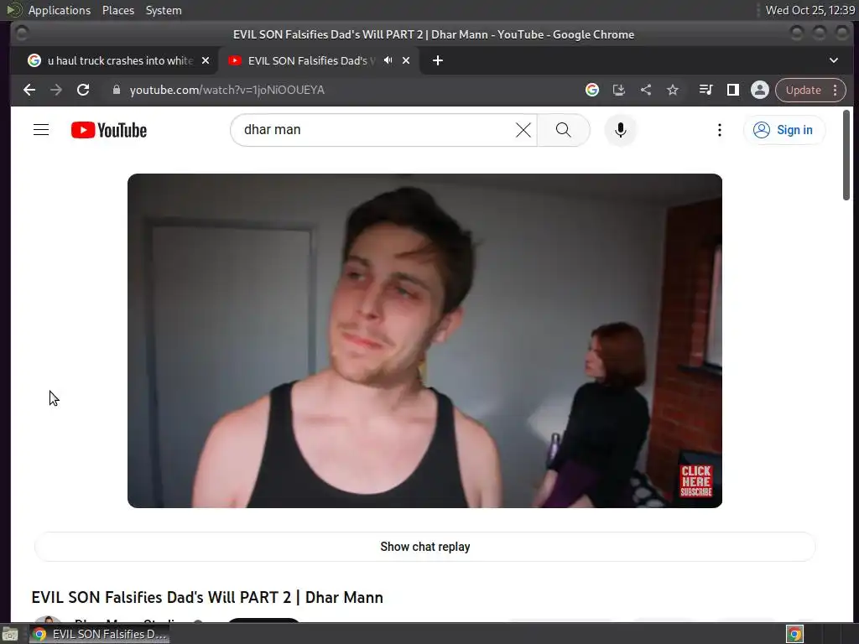View site information lock icon

pyautogui.click(x=116, y=90)
